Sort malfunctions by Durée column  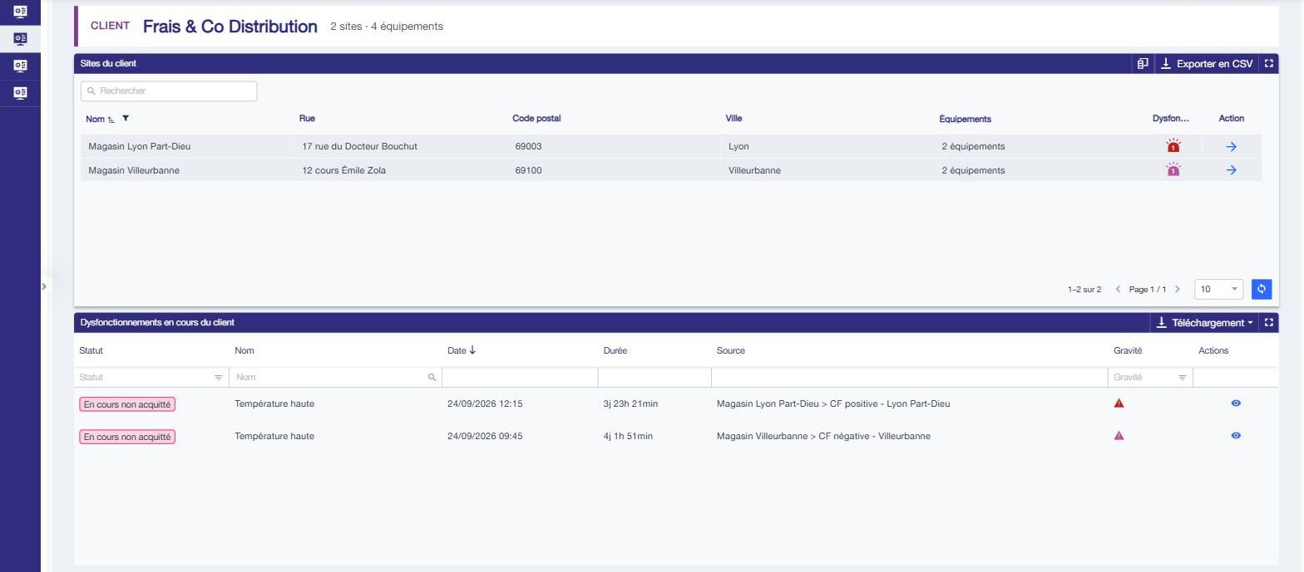(615, 350)
